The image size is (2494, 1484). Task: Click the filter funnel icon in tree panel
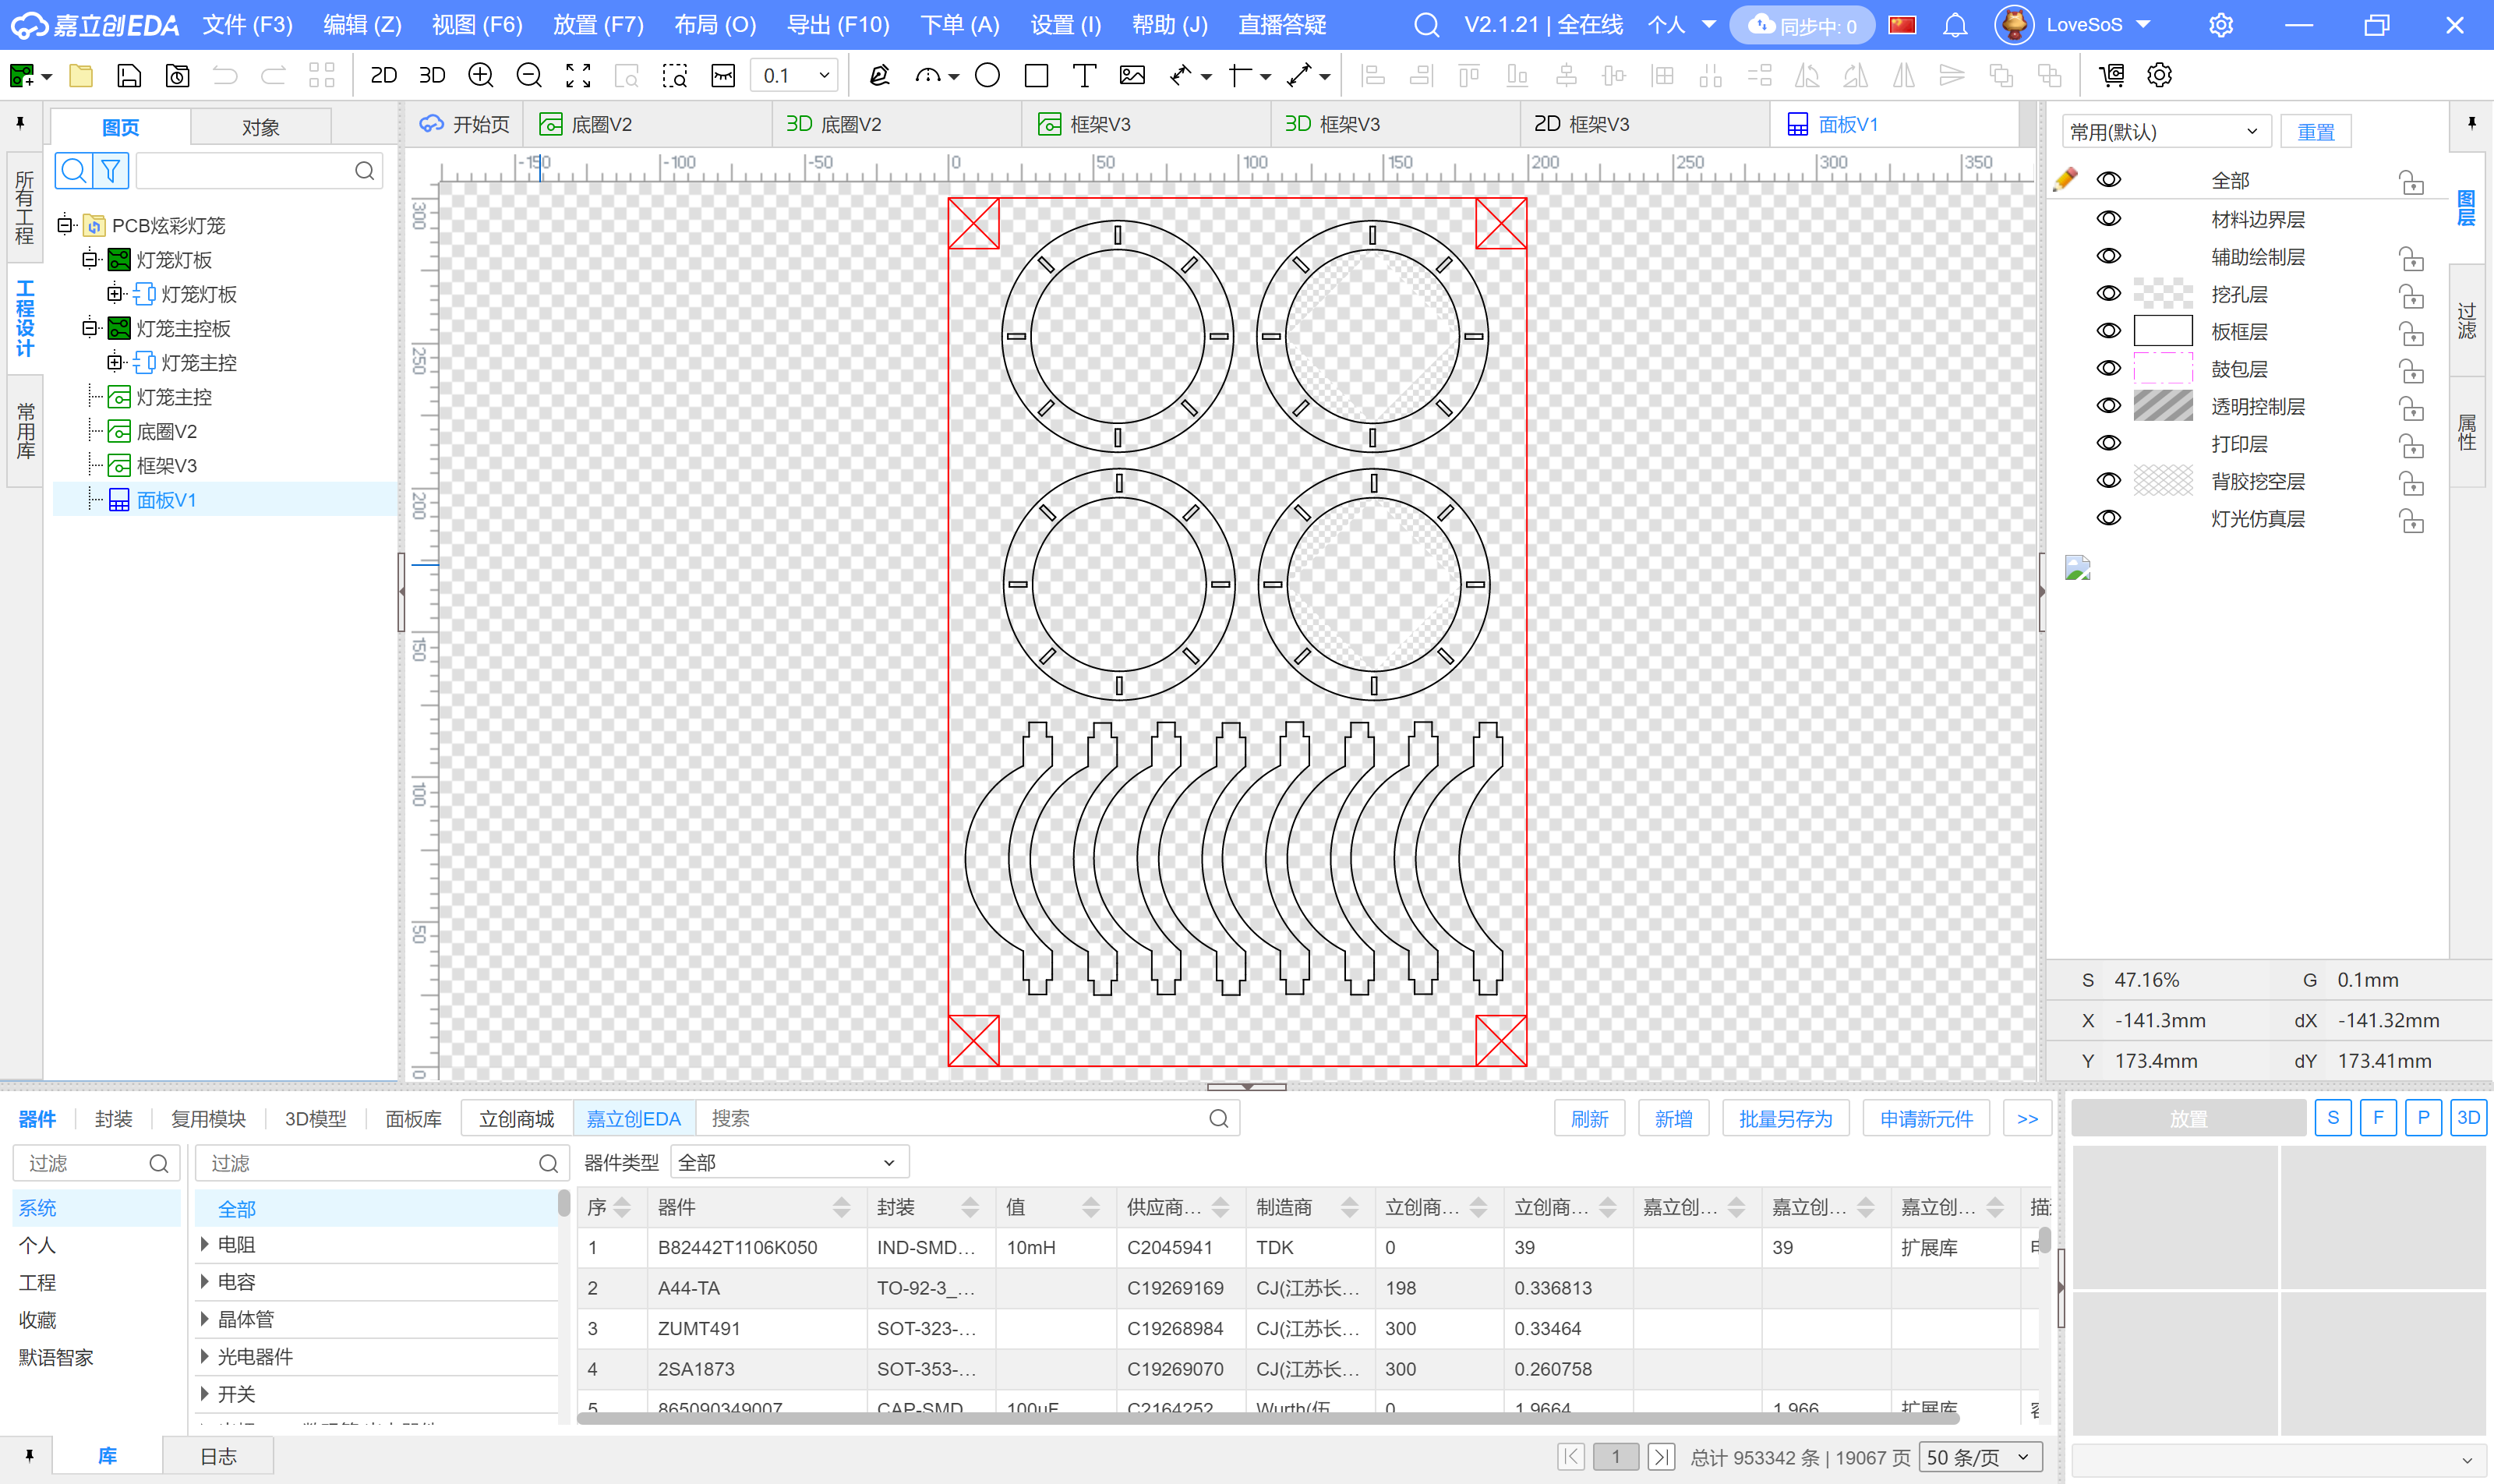pos(111,171)
